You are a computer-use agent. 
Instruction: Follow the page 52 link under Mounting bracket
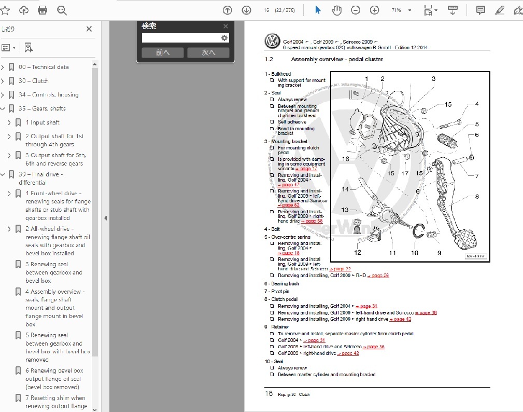[289, 205]
